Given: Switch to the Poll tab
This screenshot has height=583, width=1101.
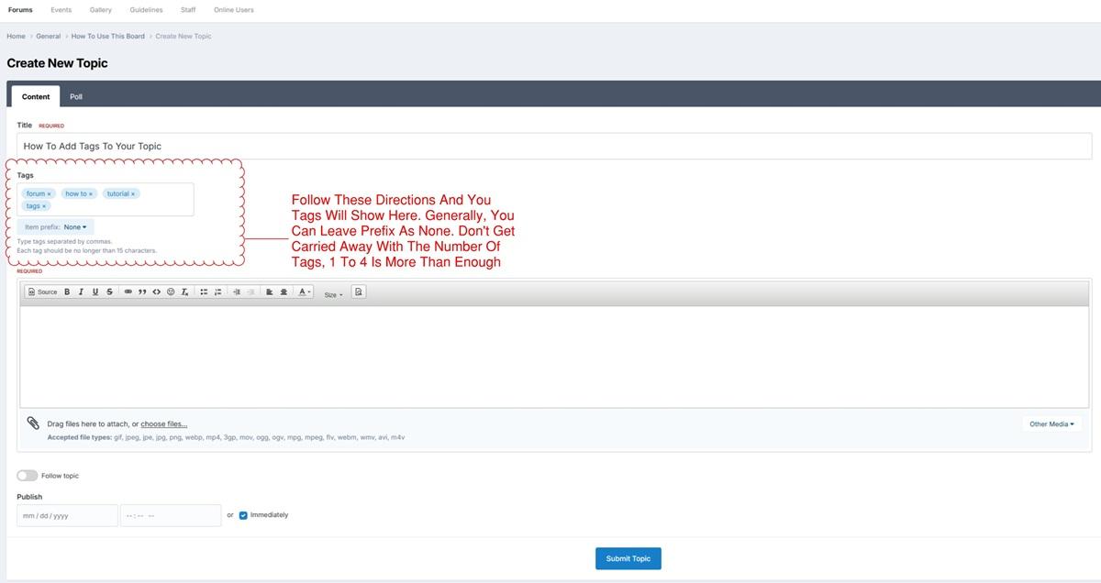Looking at the screenshot, I should click(x=76, y=96).
